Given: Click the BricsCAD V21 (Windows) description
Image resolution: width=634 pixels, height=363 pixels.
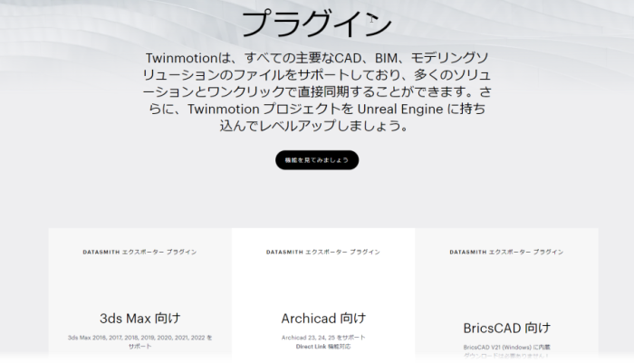Looking at the screenshot, I should pyautogui.click(x=505, y=348).
